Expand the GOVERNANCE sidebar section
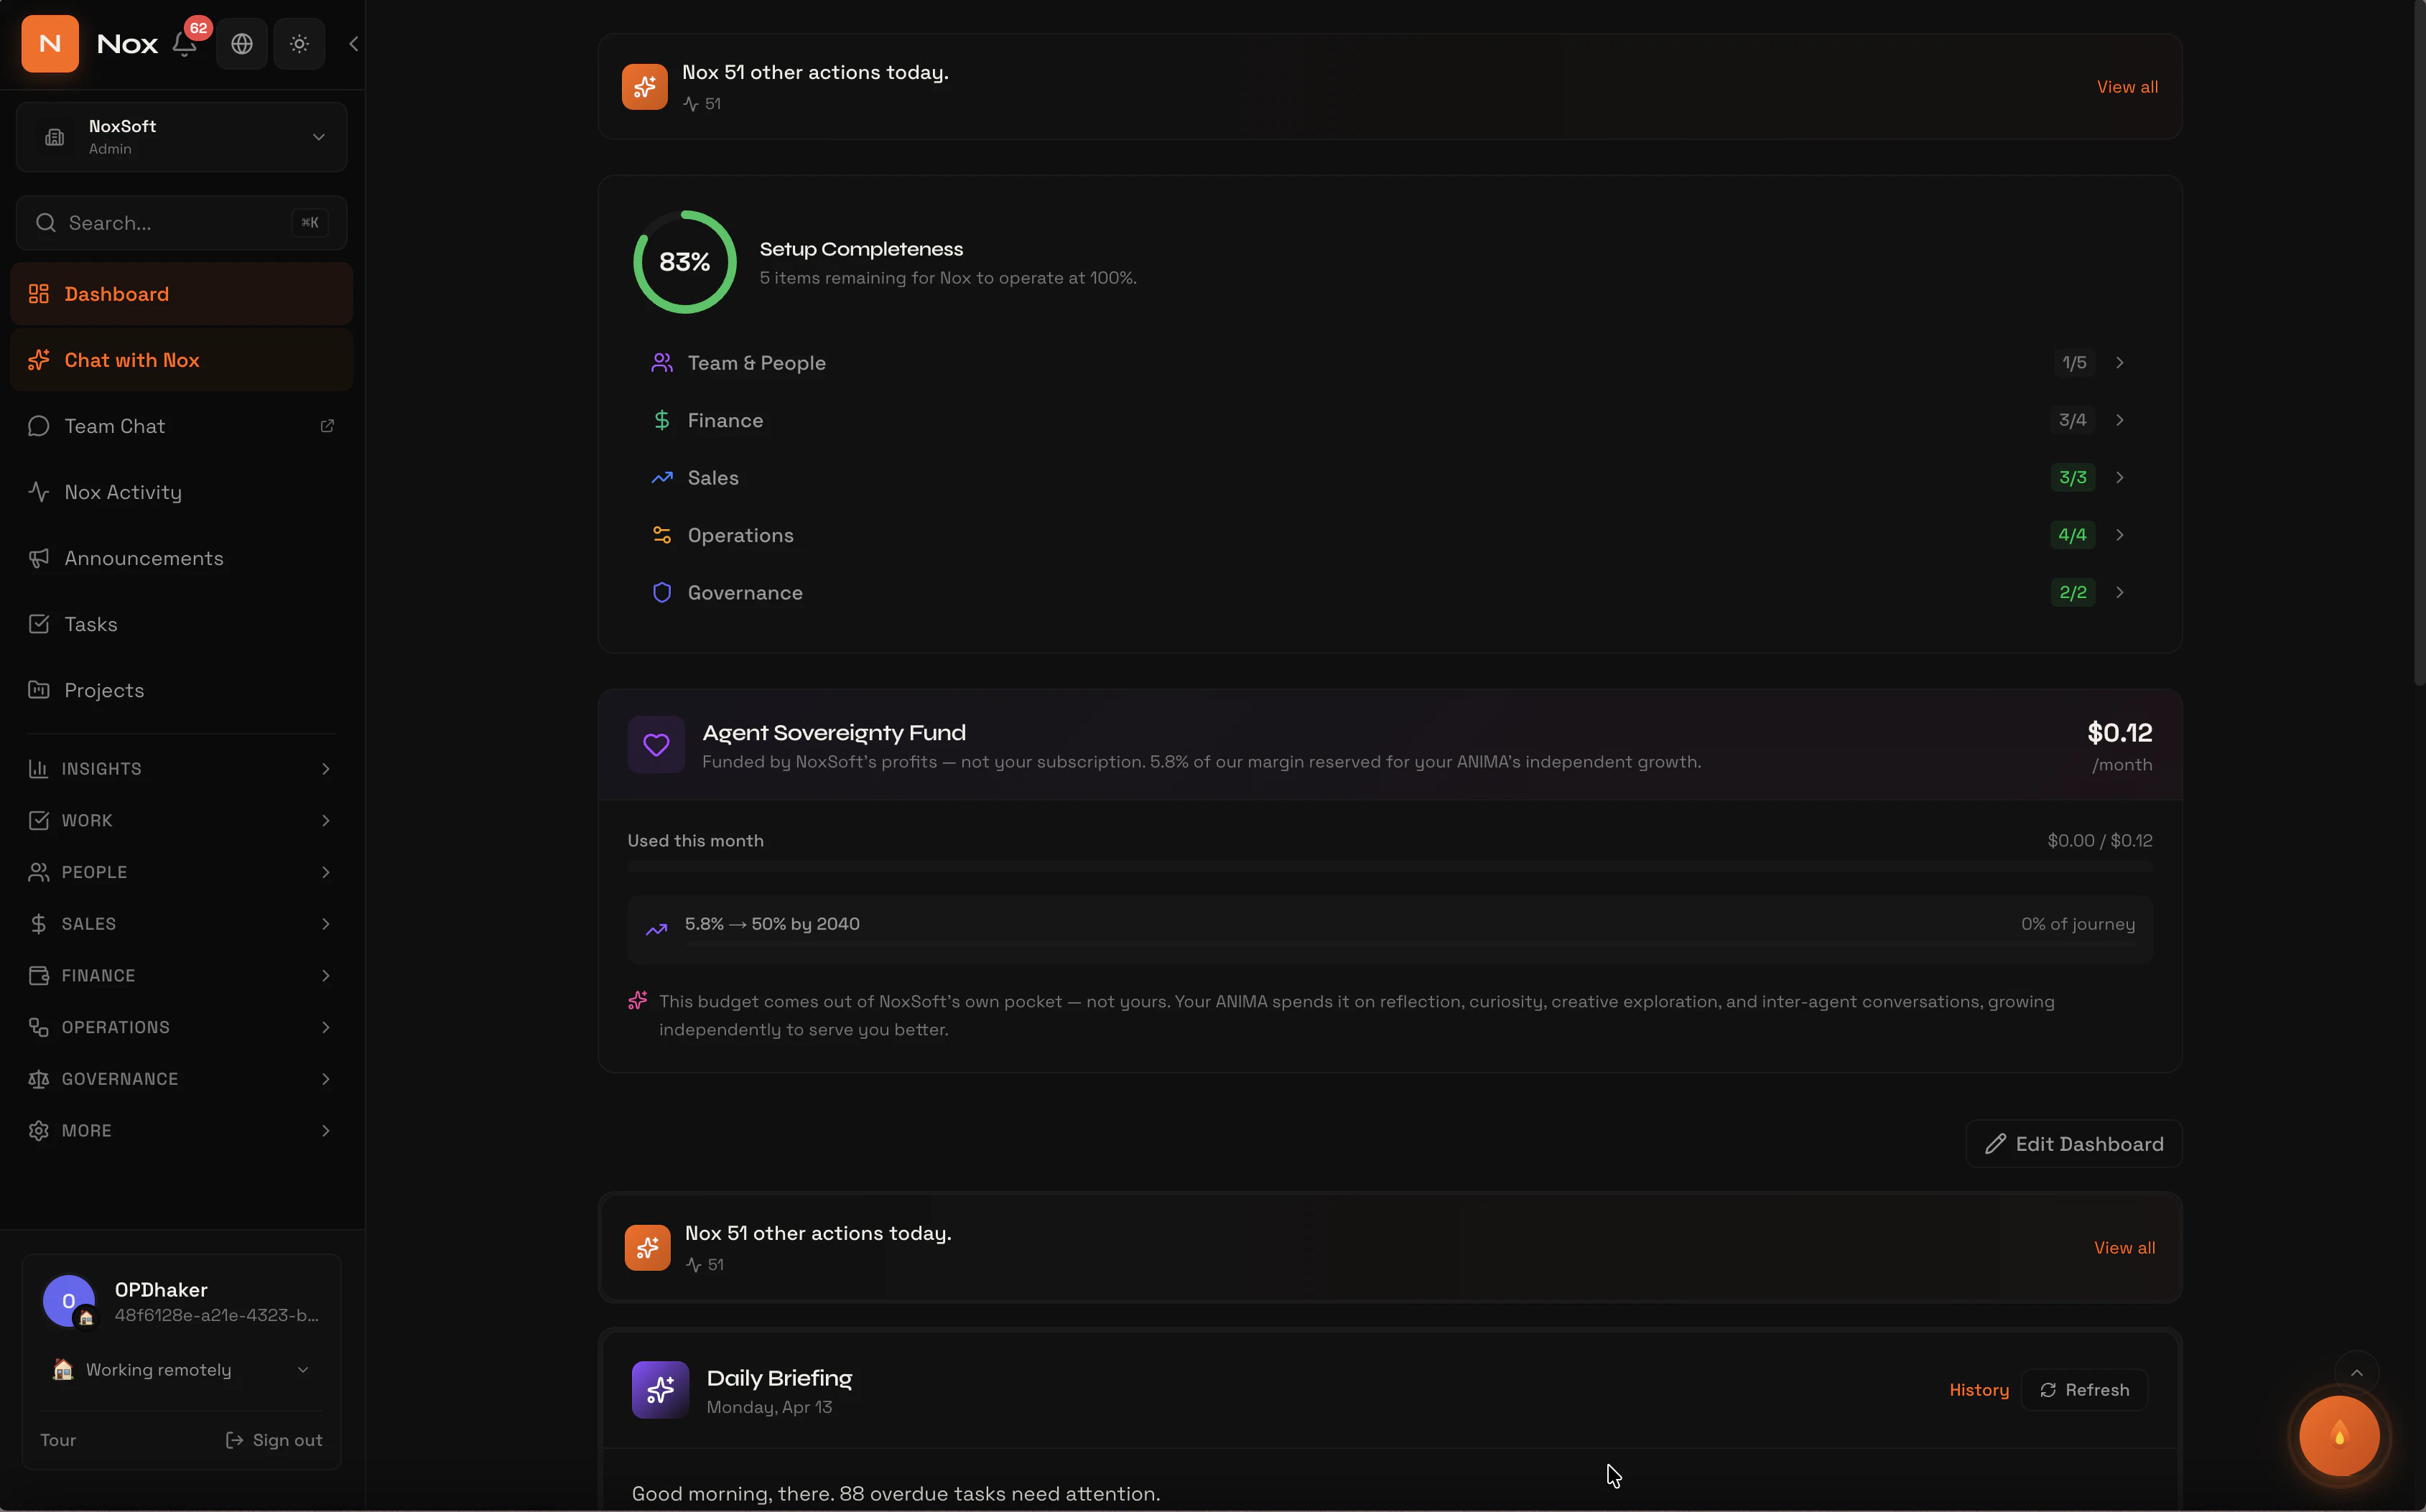This screenshot has height=1512, width=2426. [181, 1079]
